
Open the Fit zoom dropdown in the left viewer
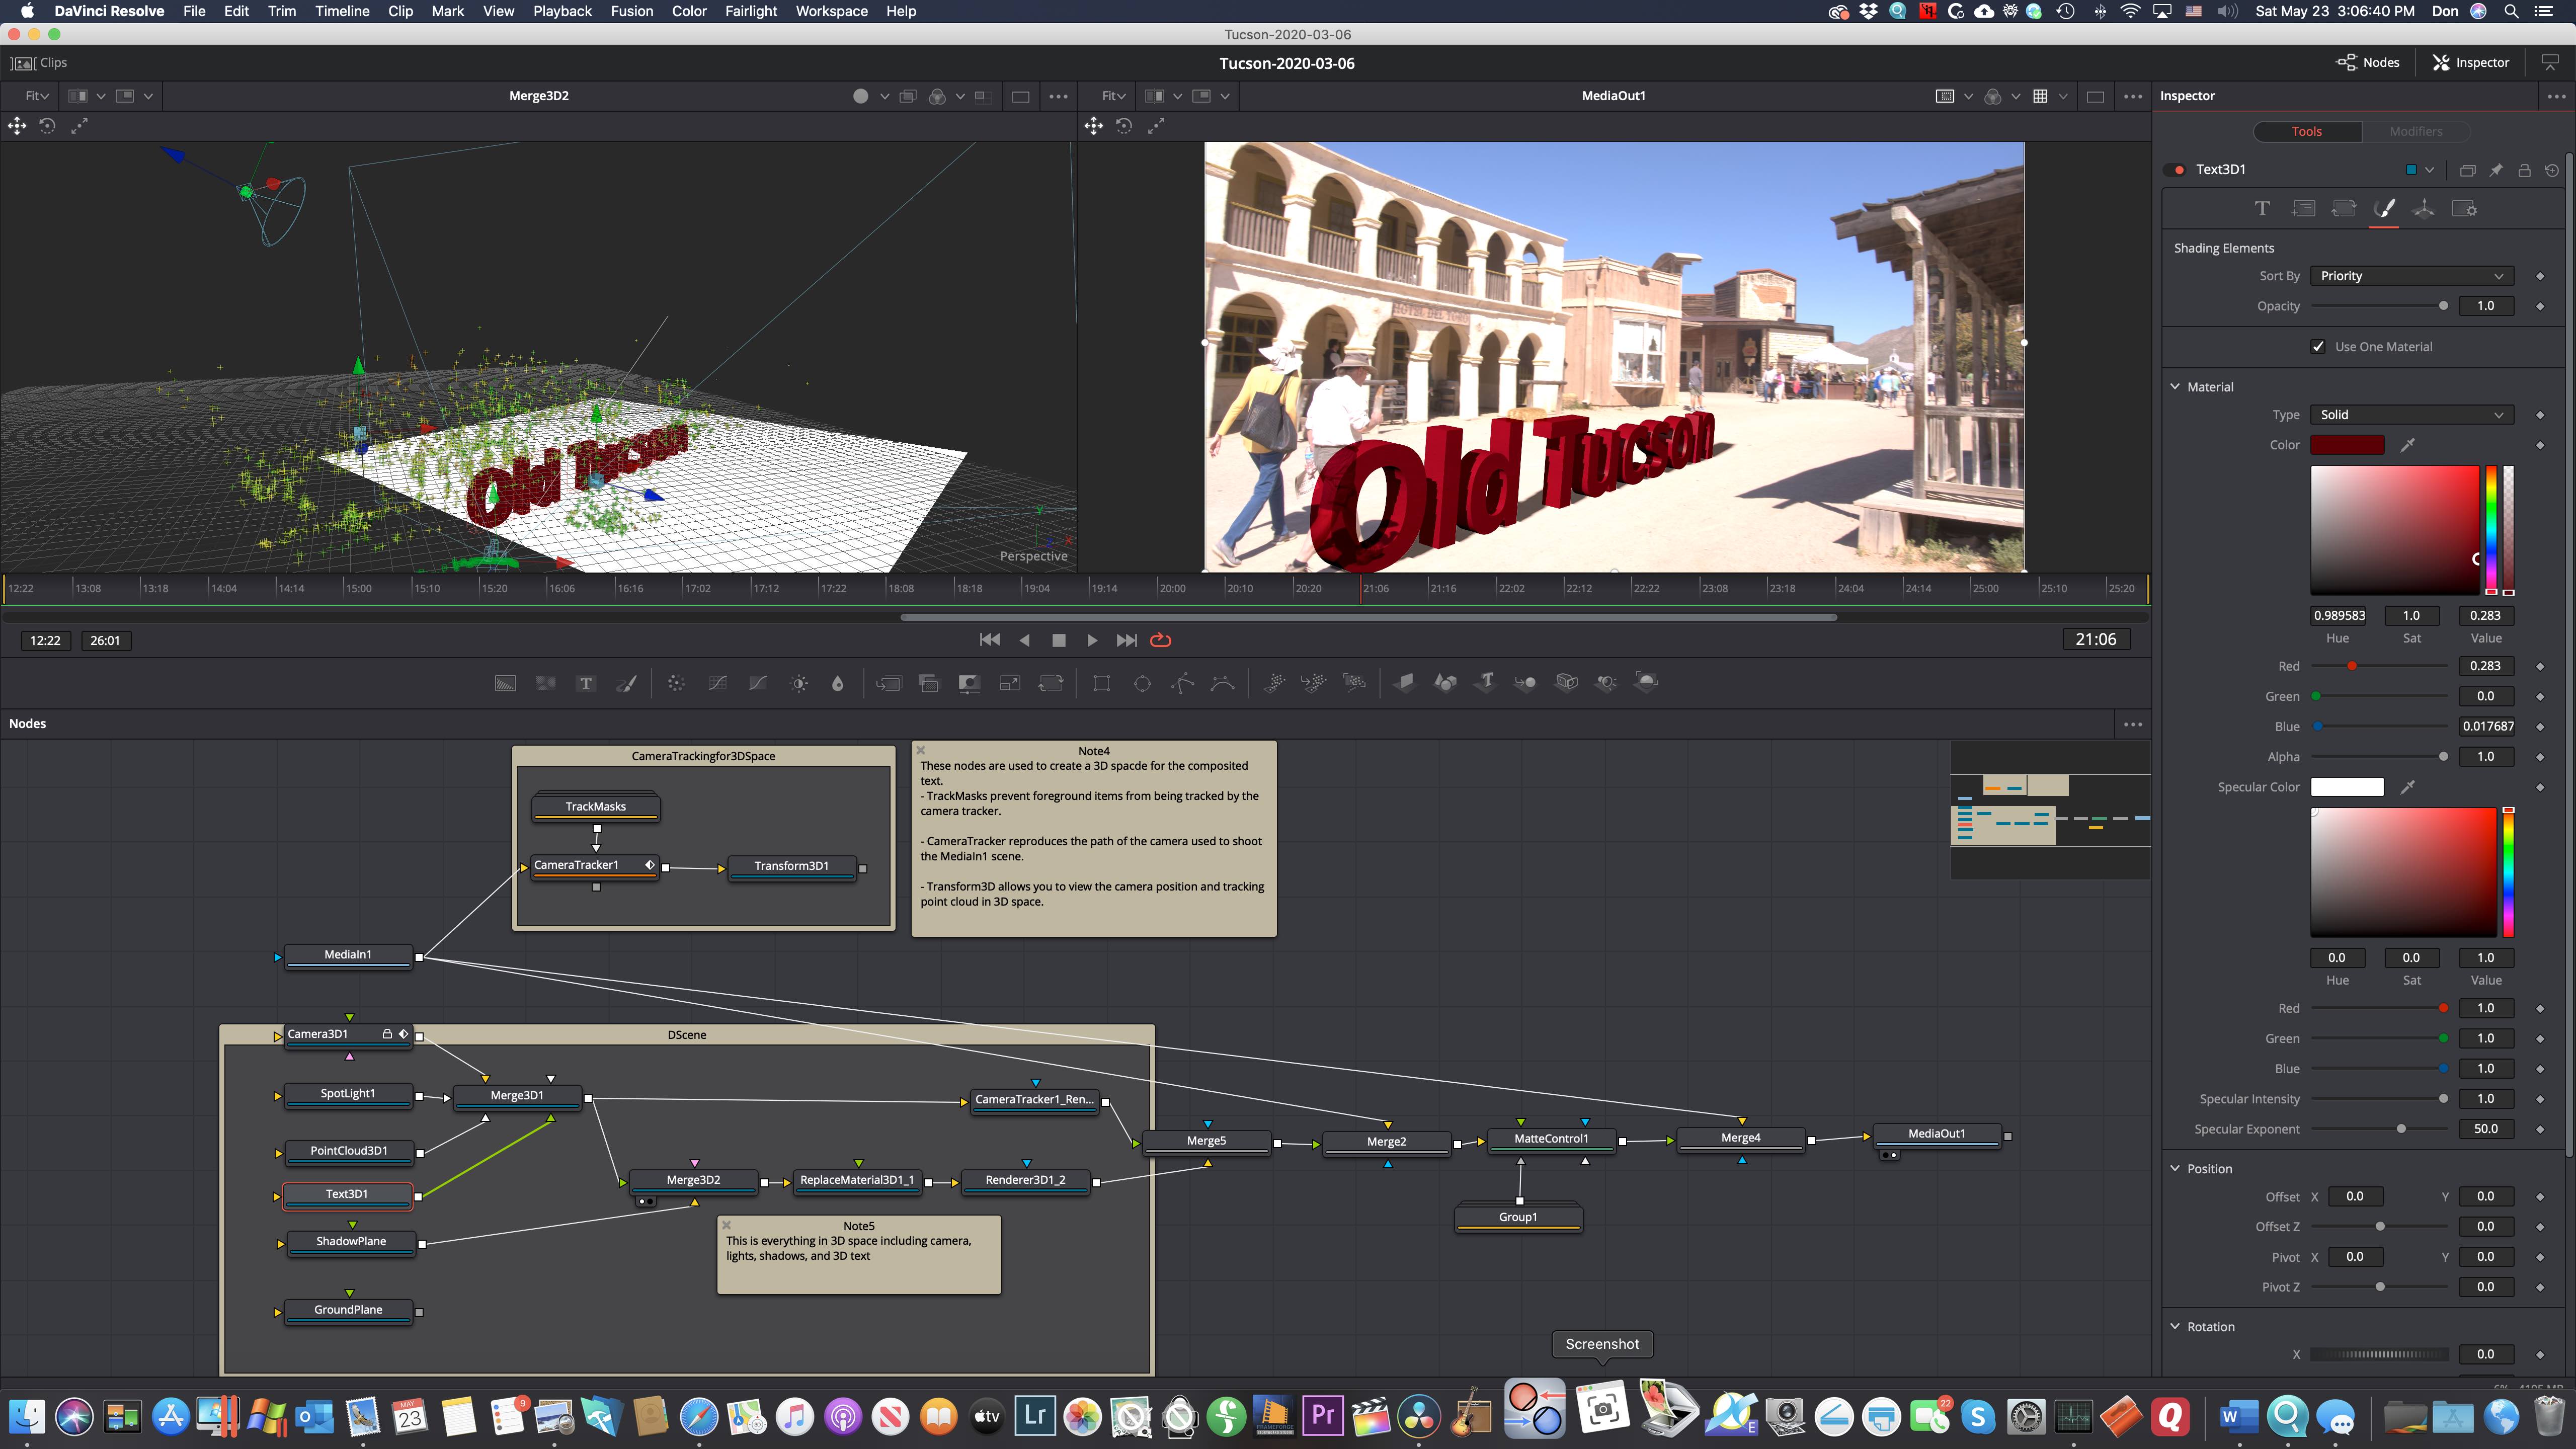click(37, 96)
